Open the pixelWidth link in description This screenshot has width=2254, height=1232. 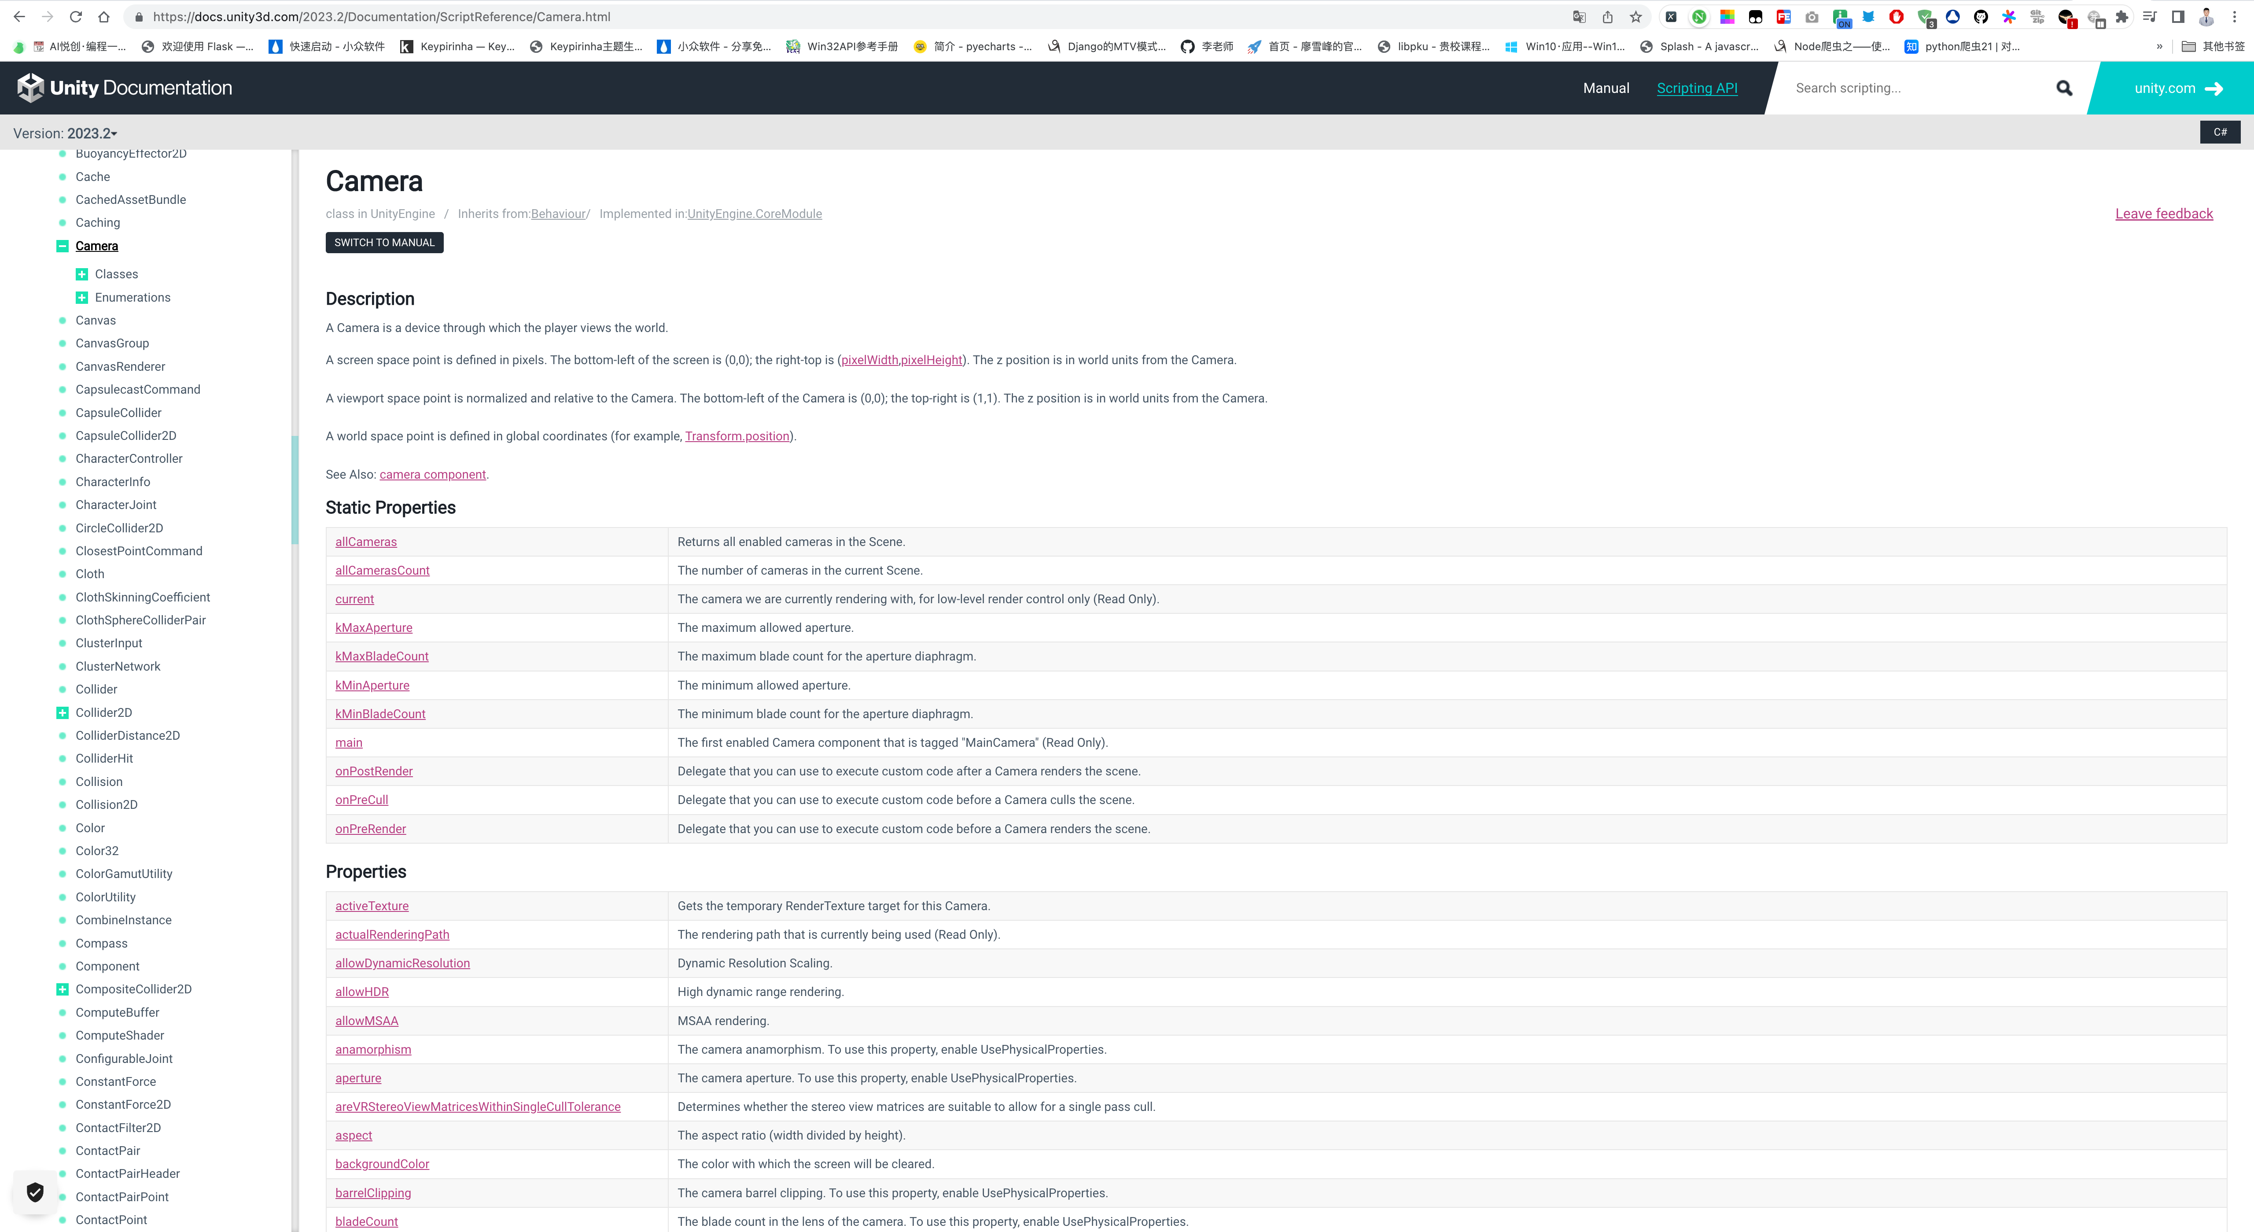869,360
